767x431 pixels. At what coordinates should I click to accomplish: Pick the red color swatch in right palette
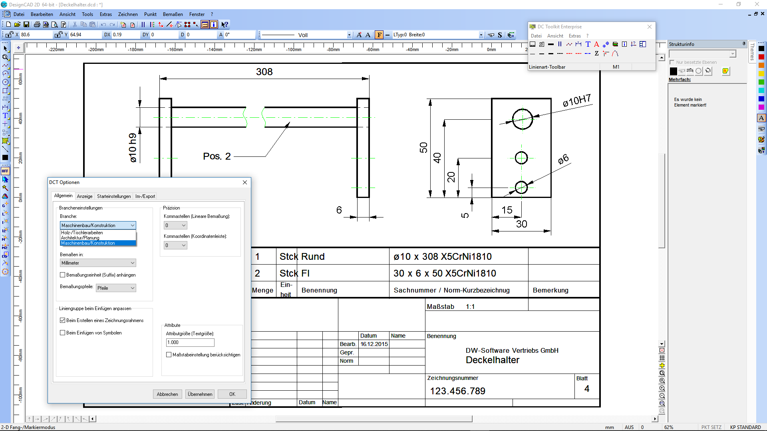tap(761, 57)
